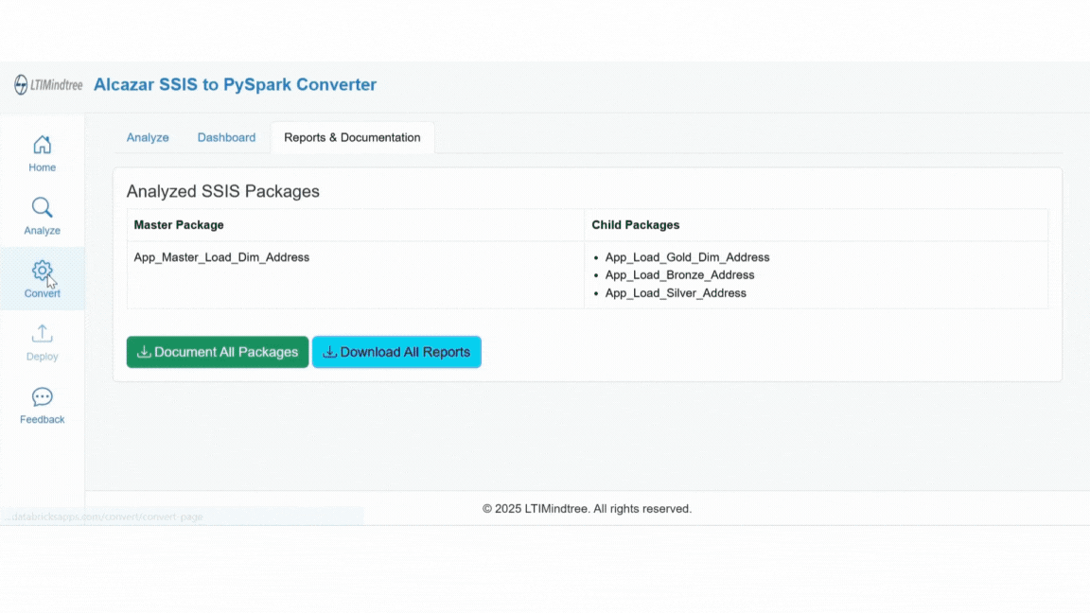The image size is (1090, 613).
Task: Open the Home icon in sidebar
Action: (x=42, y=145)
